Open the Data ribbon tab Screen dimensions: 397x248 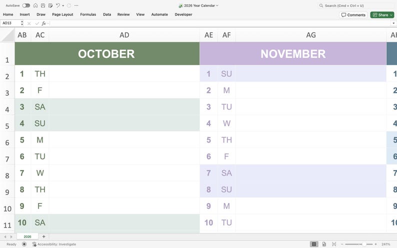tap(107, 14)
